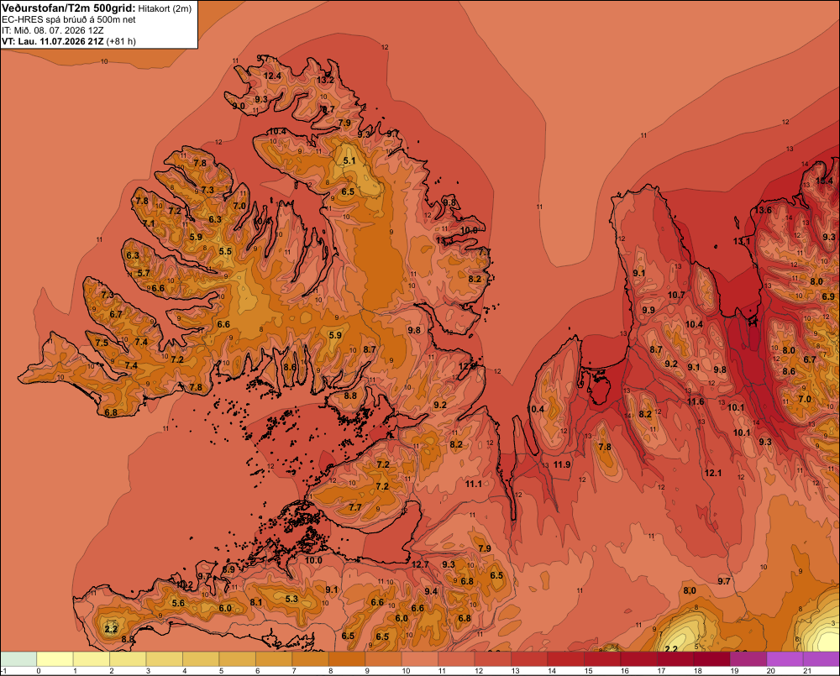Select the 11.6 temperature reading
The width and height of the screenshot is (840, 676).
point(696,401)
